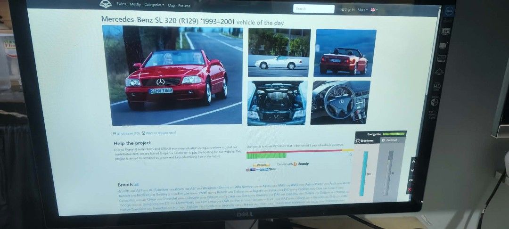This screenshot has height=229, width=509.
Task: Focus the Search input field
Action: point(313,9)
